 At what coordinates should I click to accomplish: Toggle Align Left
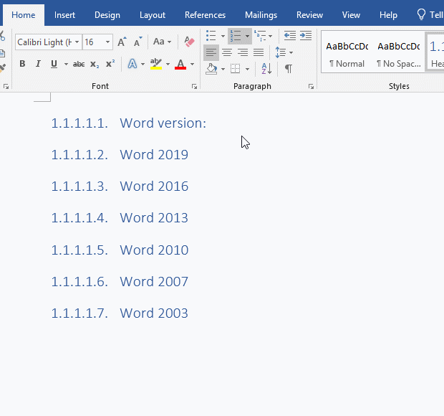tap(211, 52)
